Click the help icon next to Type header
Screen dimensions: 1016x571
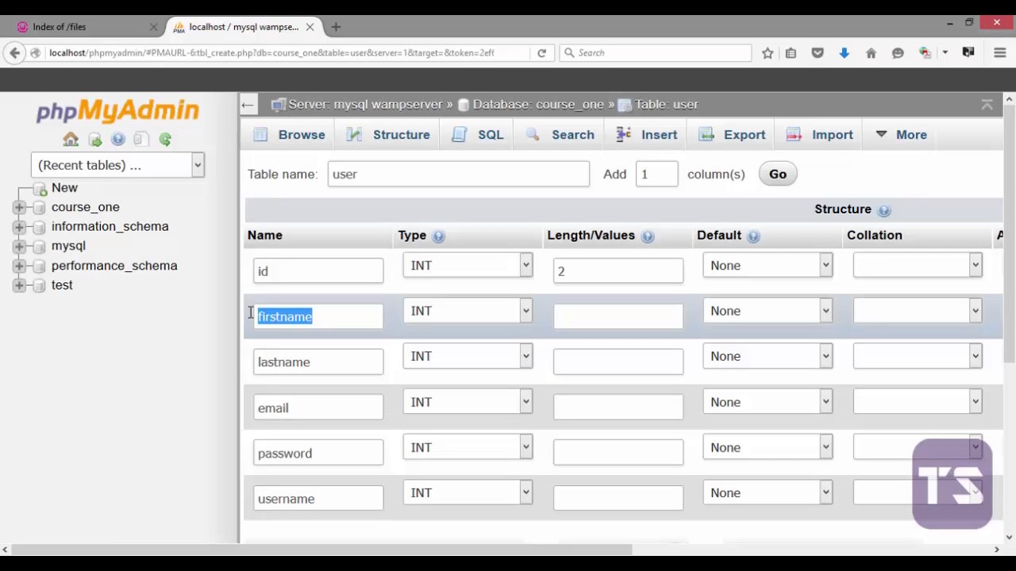pyautogui.click(x=438, y=236)
